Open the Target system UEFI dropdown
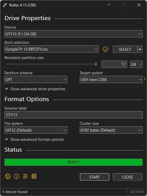147x196 pixels. 111,79
